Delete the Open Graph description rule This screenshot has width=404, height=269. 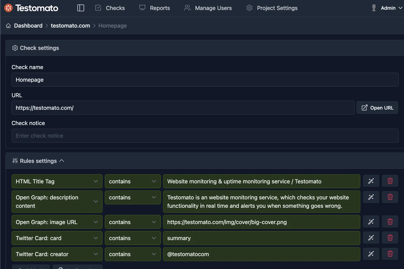[390, 197]
